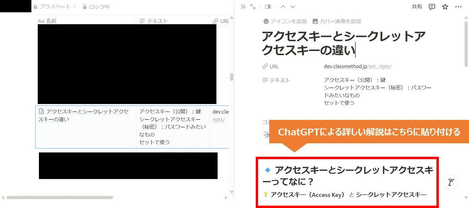Add page to favorites with the star icon
The height and width of the screenshot is (208, 469).
pyautogui.click(x=445, y=7)
